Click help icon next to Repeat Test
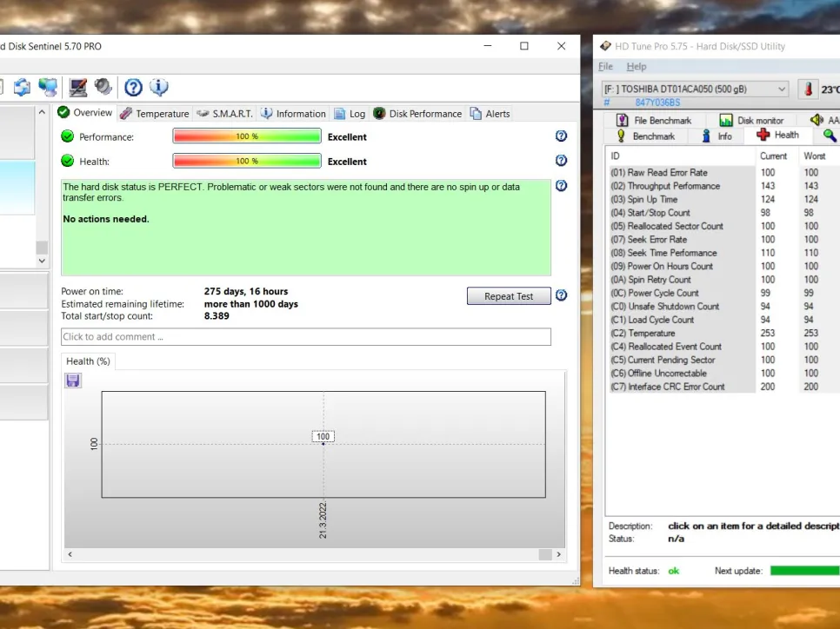Image resolution: width=840 pixels, height=629 pixels. pos(561,295)
